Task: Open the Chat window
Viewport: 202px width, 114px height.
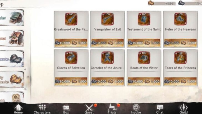Action: click(x=160, y=109)
